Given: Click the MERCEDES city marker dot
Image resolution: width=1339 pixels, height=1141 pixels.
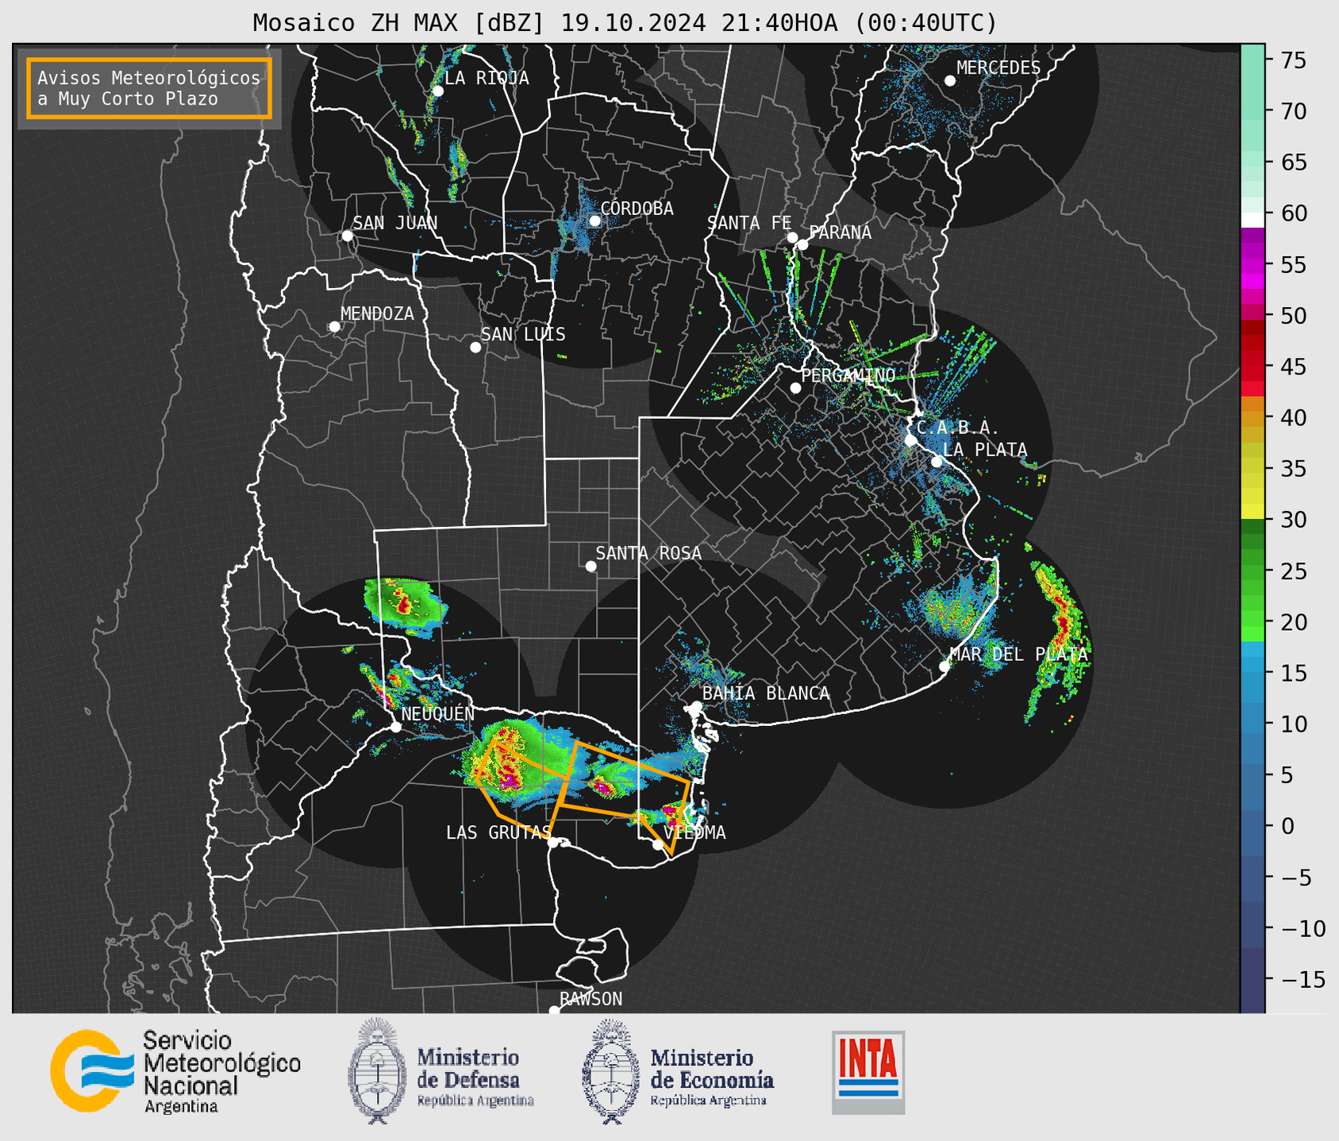Looking at the screenshot, I should (x=950, y=81).
